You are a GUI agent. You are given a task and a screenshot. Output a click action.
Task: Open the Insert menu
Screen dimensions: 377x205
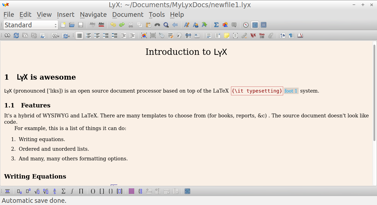(66, 15)
